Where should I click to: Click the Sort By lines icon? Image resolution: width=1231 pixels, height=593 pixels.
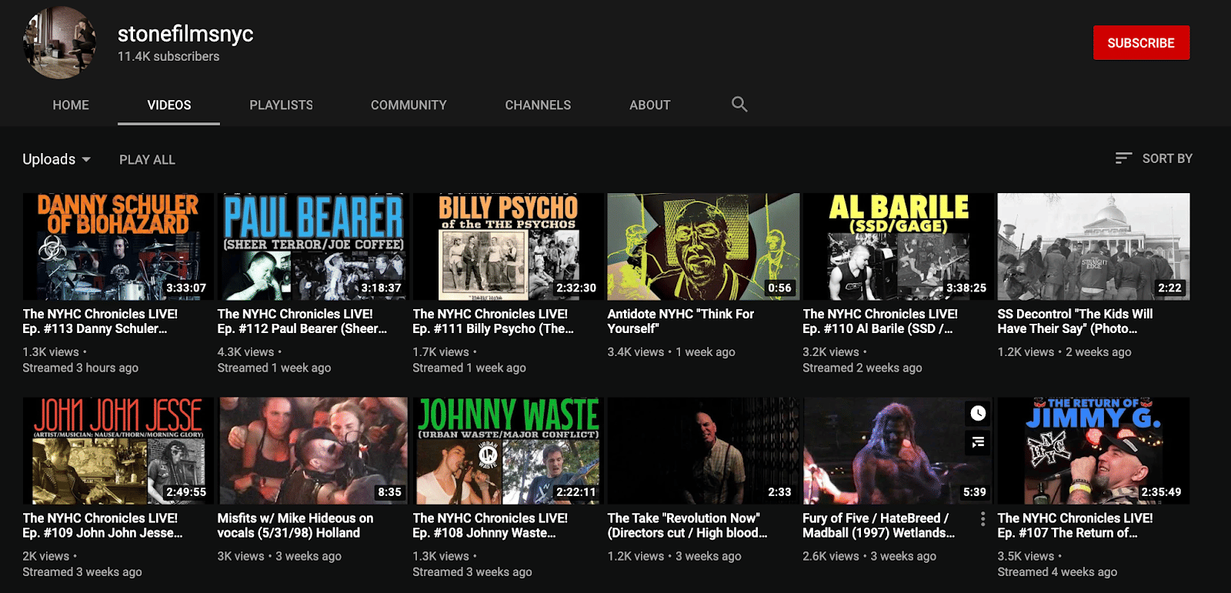coord(1123,158)
